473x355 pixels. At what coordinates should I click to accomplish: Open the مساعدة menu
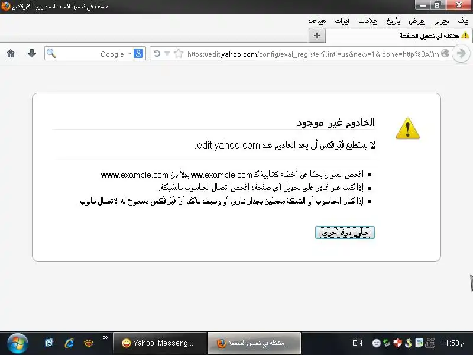click(x=317, y=21)
